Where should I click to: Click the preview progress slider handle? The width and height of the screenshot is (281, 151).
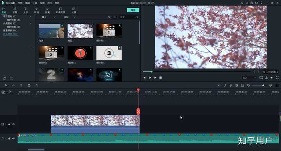151,72
